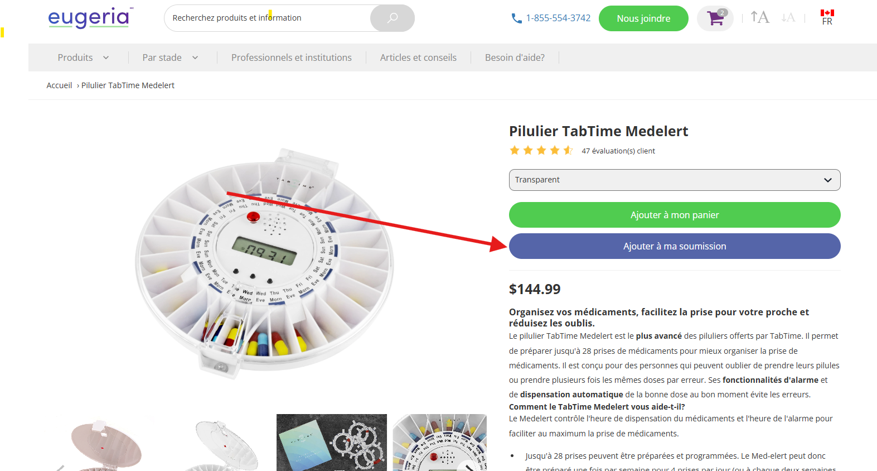Screen dimensions: 877x471
Task: Switch language via Canadian flag FR
Action: pyautogui.click(x=827, y=17)
